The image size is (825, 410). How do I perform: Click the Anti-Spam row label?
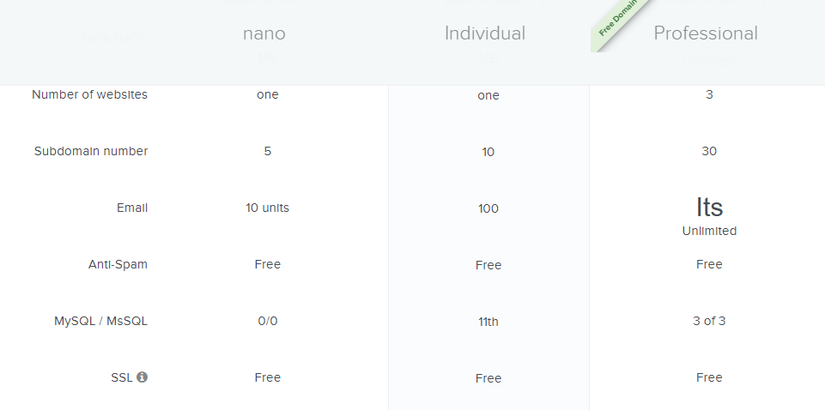coord(118,264)
